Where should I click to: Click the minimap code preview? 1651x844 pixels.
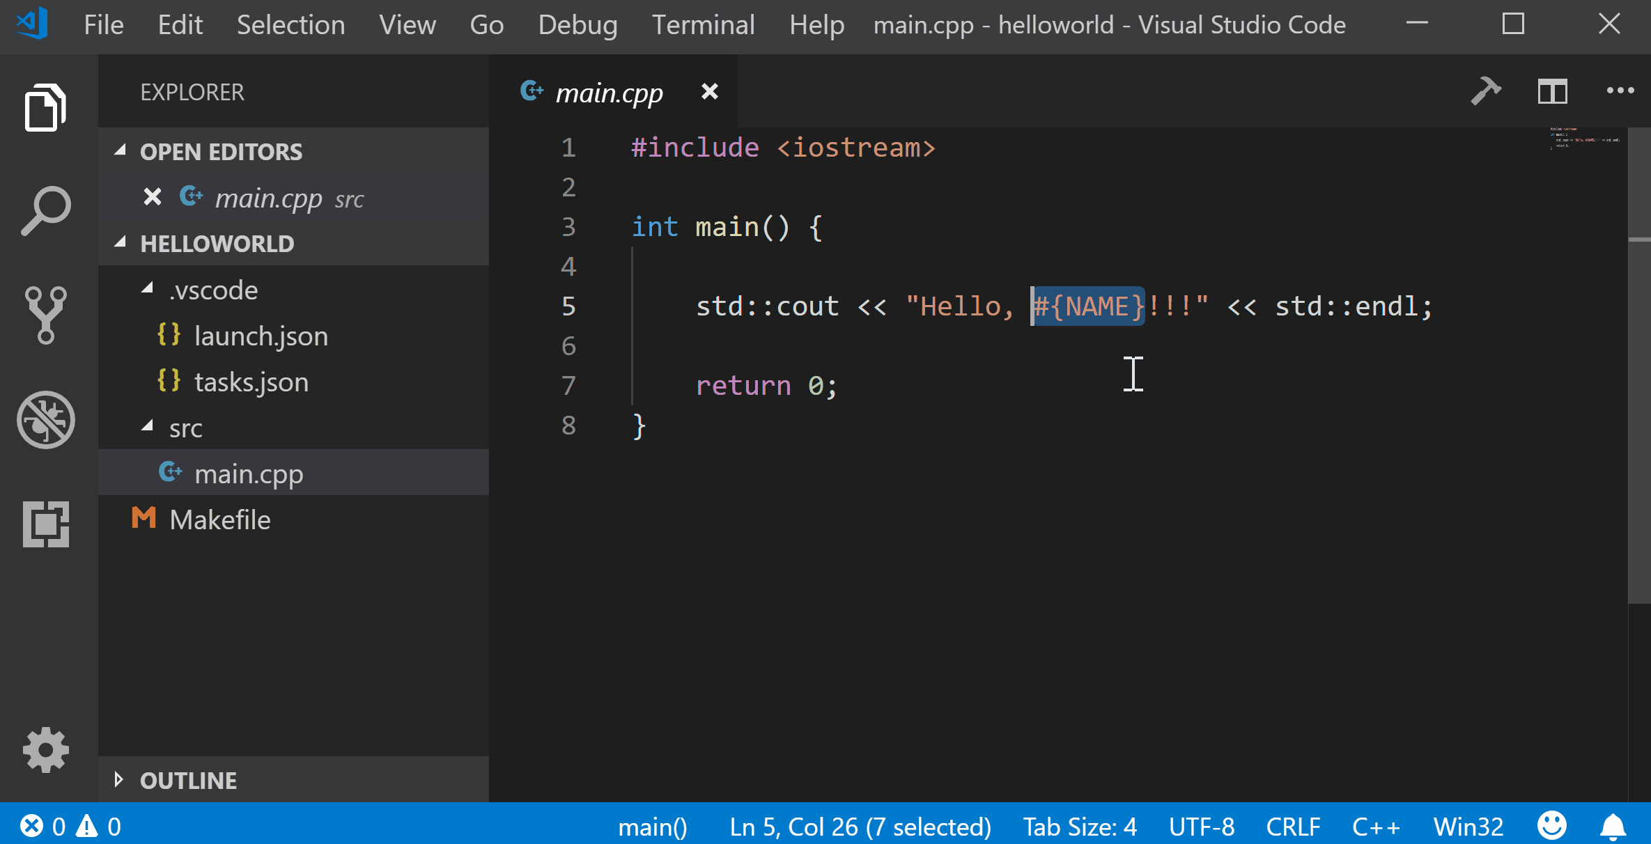pyautogui.click(x=1585, y=138)
